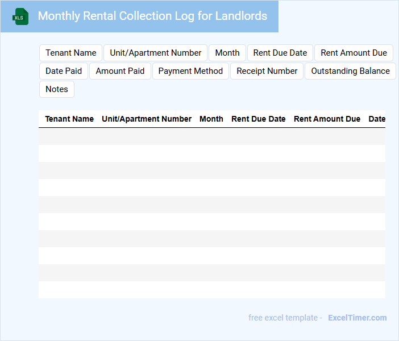Click the Receipt Number tag
This screenshot has height=341, width=399.
click(x=267, y=71)
